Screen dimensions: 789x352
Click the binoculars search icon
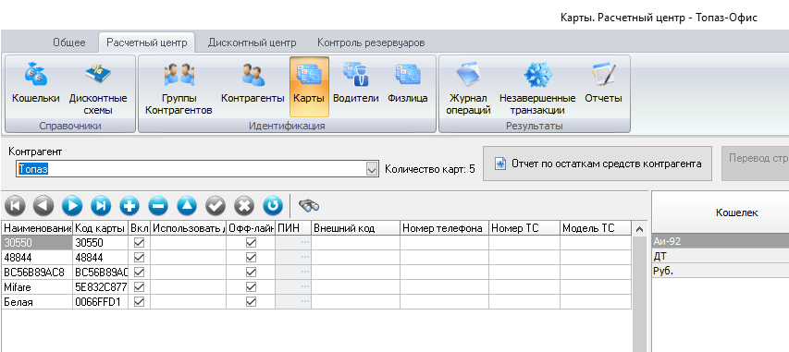tap(308, 205)
